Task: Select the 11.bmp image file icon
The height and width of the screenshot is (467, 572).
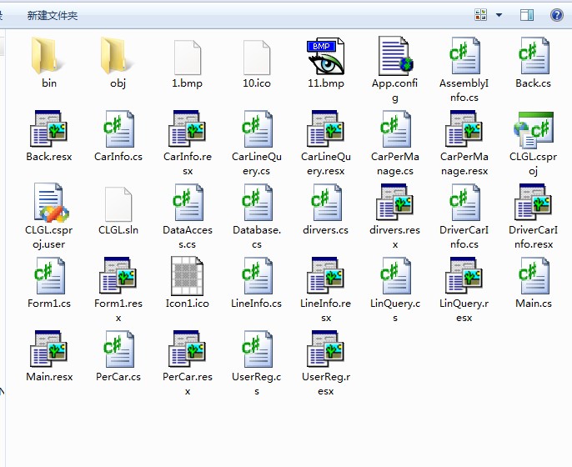Action: tap(326, 56)
